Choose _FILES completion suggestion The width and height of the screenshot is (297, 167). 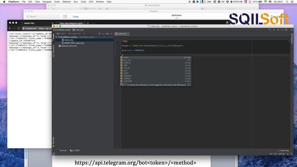point(155,68)
